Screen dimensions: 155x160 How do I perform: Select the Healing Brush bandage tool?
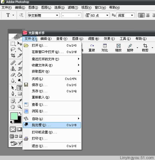[x=13, y=63]
